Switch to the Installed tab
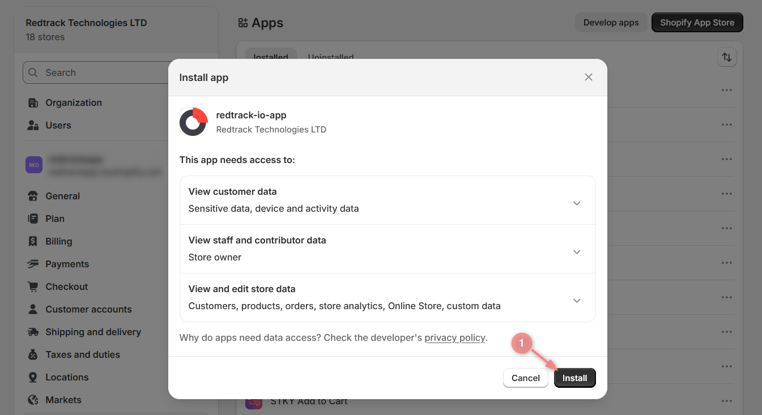Image resolution: width=762 pixels, height=415 pixels. tap(271, 57)
